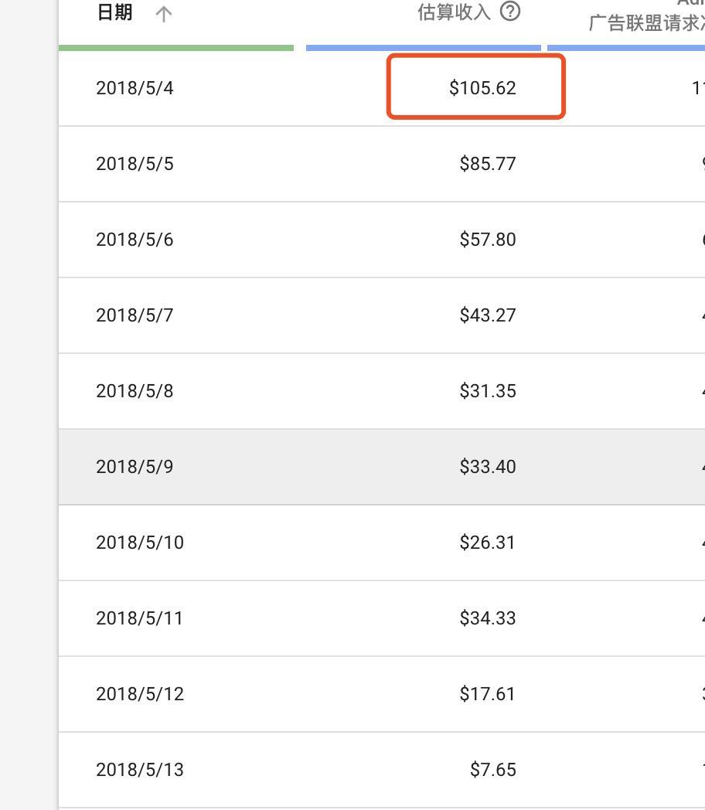The width and height of the screenshot is (705, 810).
Task: Select the 2018/5/5 row date
Action: point(135,164)
